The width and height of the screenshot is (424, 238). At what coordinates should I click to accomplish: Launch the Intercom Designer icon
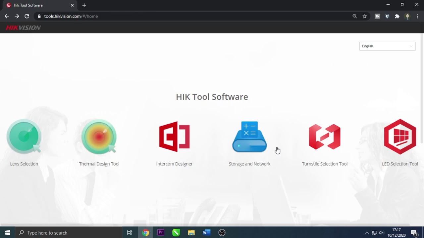point(174,137)
